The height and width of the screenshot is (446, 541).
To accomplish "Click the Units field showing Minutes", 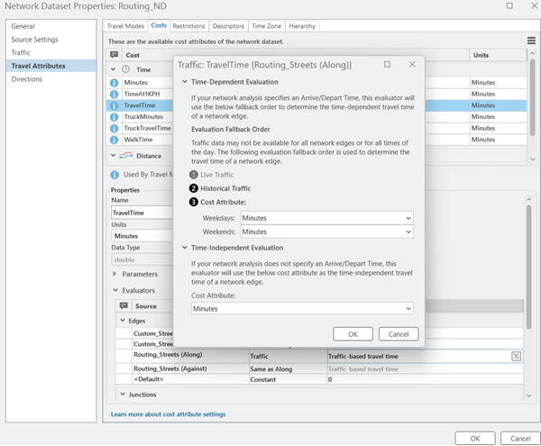I will pyautogui.click(x=142, y=236).
